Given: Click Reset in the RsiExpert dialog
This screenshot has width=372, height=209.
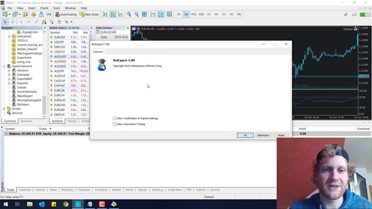Looking at the screenshot, I should tap(281, 135).
